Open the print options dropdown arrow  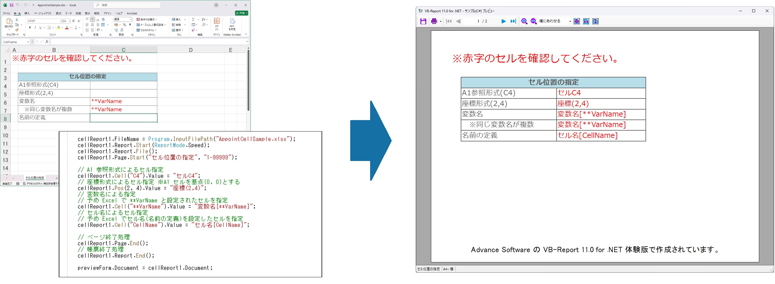coord(441,21)
